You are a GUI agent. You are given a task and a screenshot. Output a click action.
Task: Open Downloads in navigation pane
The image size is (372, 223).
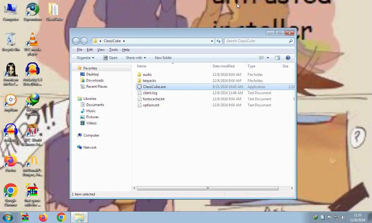coord(95,80)
